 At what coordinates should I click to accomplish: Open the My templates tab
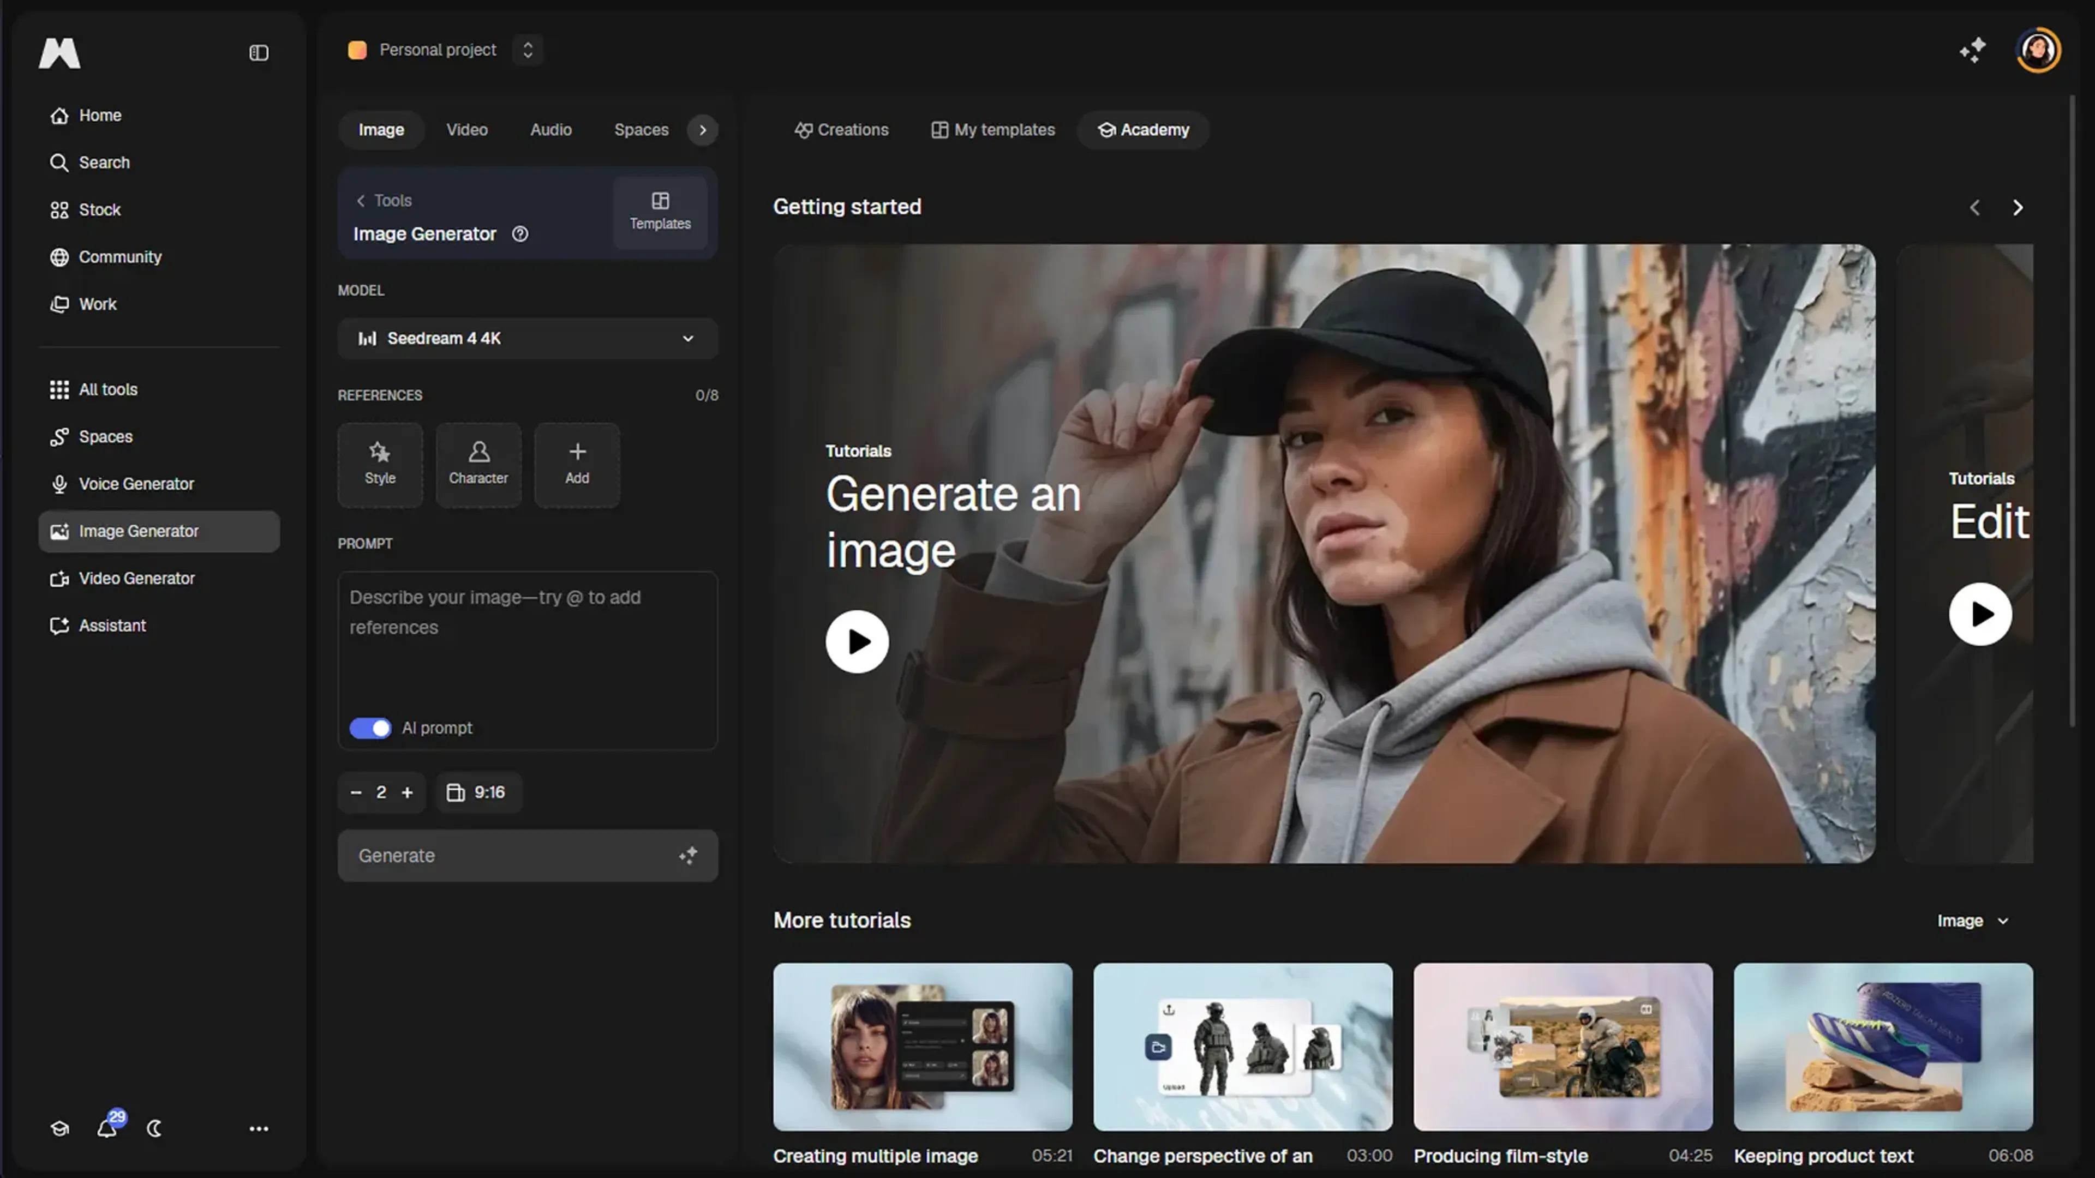993,130
